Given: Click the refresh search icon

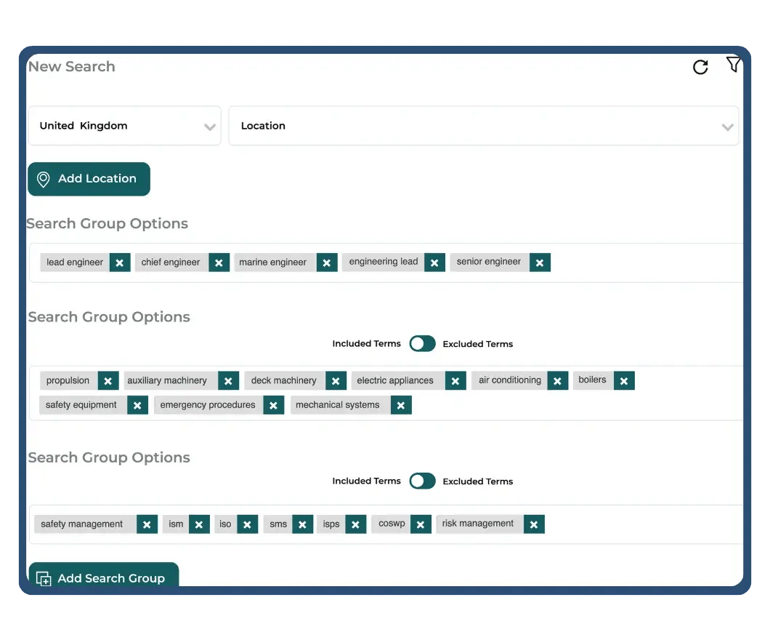Looking at the screenshot, I should pyautogui.click(x=700, y=67).
